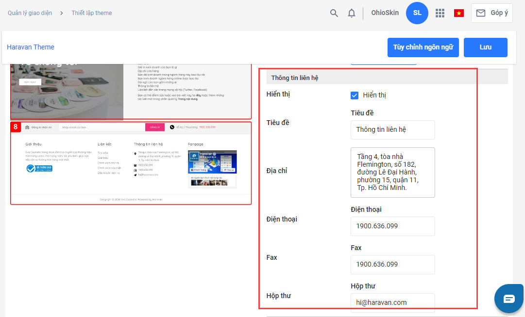Click the Tiêu đề input field
This screenshot has height=317, width=525.
[392, 130]
